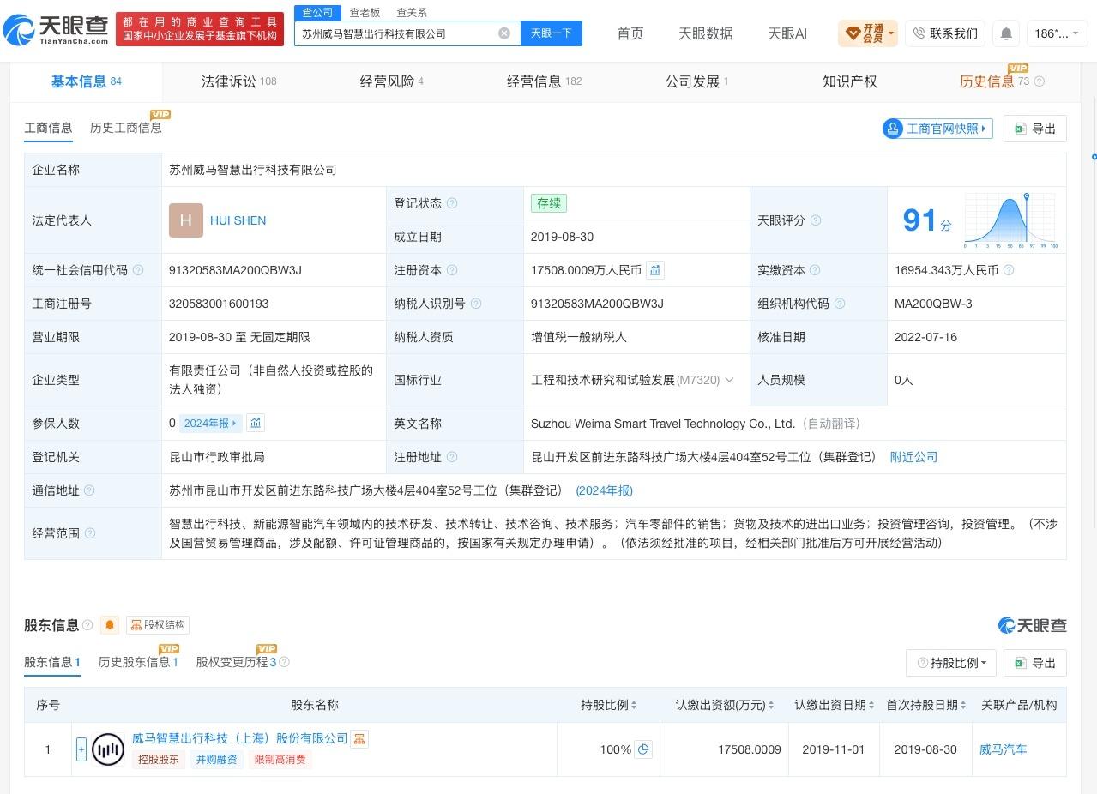This screenshot has width=1097, height=794.
Task: Open the insured count trend chart icon
Action: (x=256, y=423)
